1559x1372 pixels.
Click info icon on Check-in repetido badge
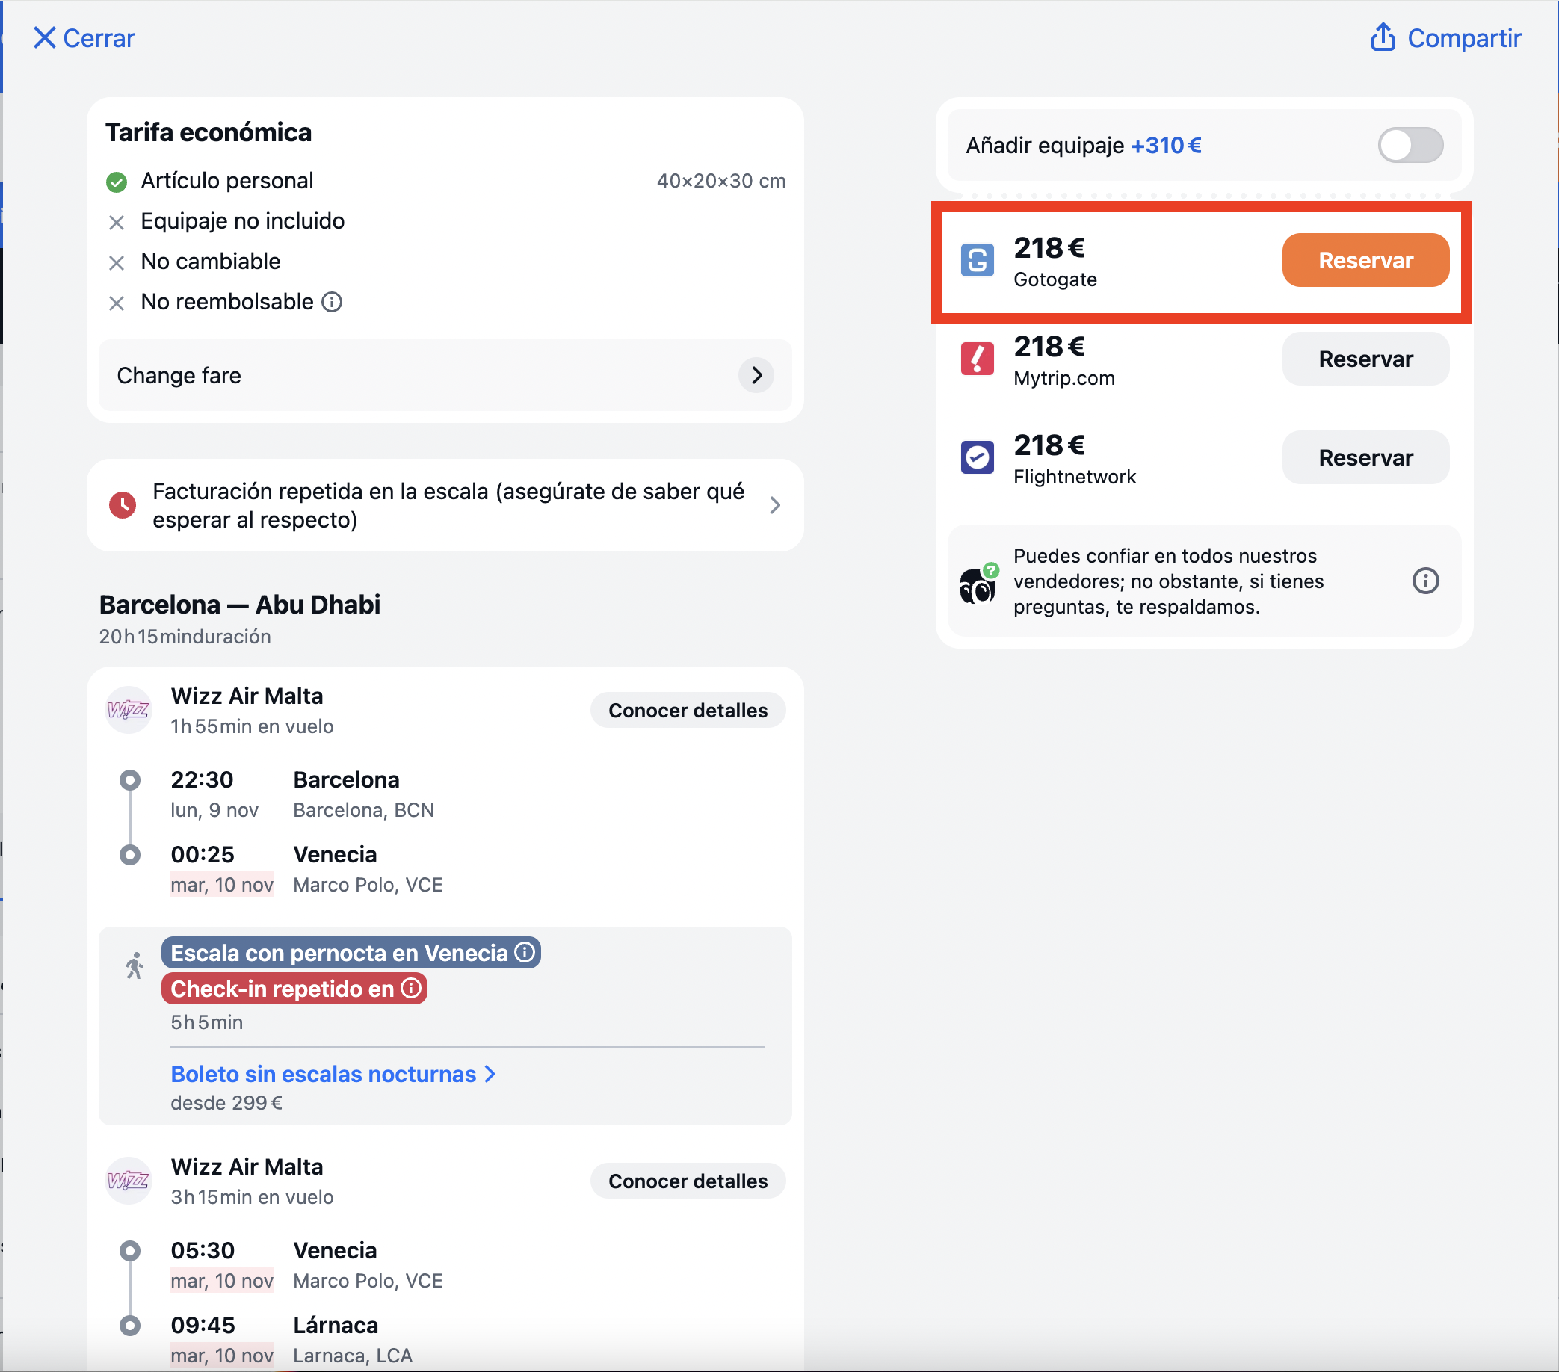pyautogui.click(x=411, y=989)
